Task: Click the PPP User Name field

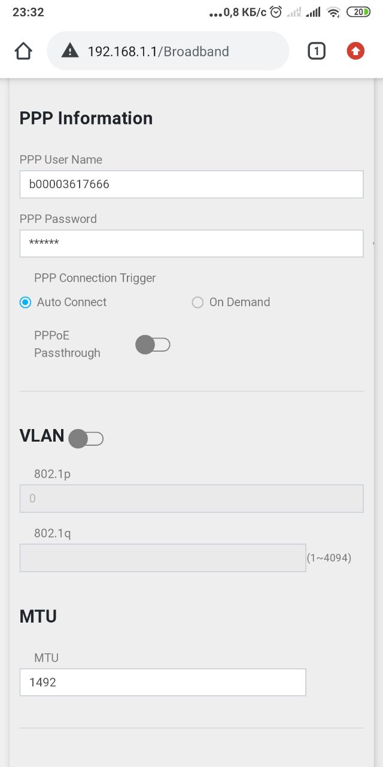Action: tap(191, 185)
